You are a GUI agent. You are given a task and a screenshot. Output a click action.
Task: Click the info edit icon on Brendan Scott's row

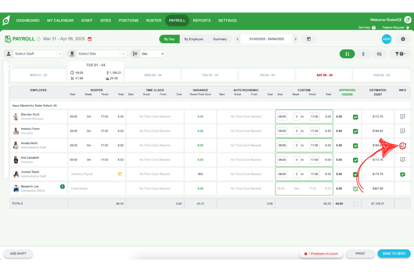click(x=402, y=116)
